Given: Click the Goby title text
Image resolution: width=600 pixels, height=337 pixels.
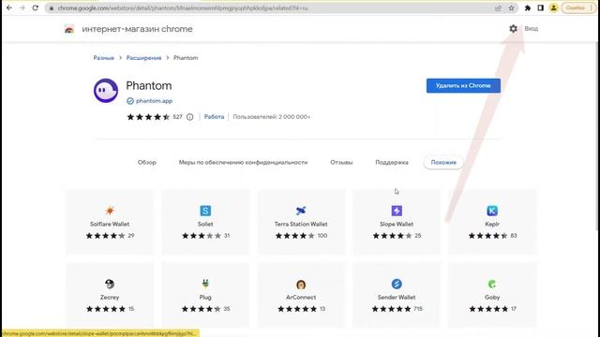Looking at the screenshot, I should pyautogui.click(x=492, y=298).
